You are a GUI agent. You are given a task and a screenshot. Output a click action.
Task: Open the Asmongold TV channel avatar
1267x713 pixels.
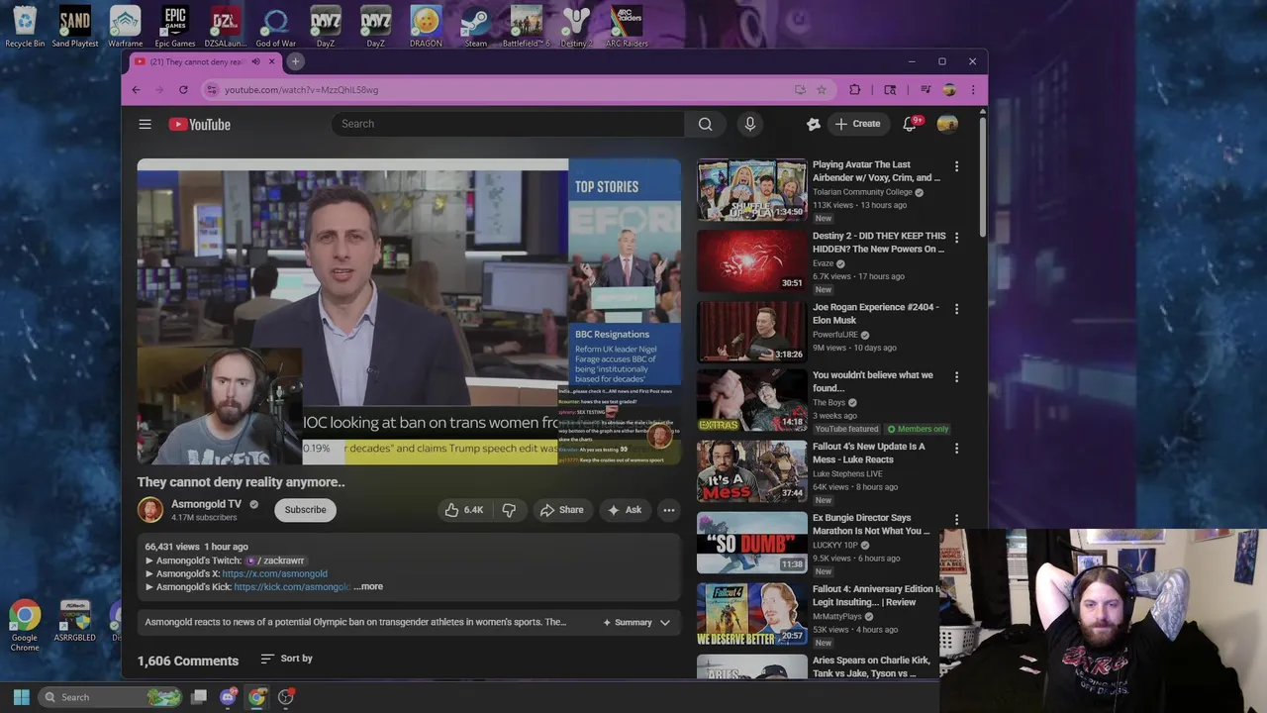[x=150, y=510]
